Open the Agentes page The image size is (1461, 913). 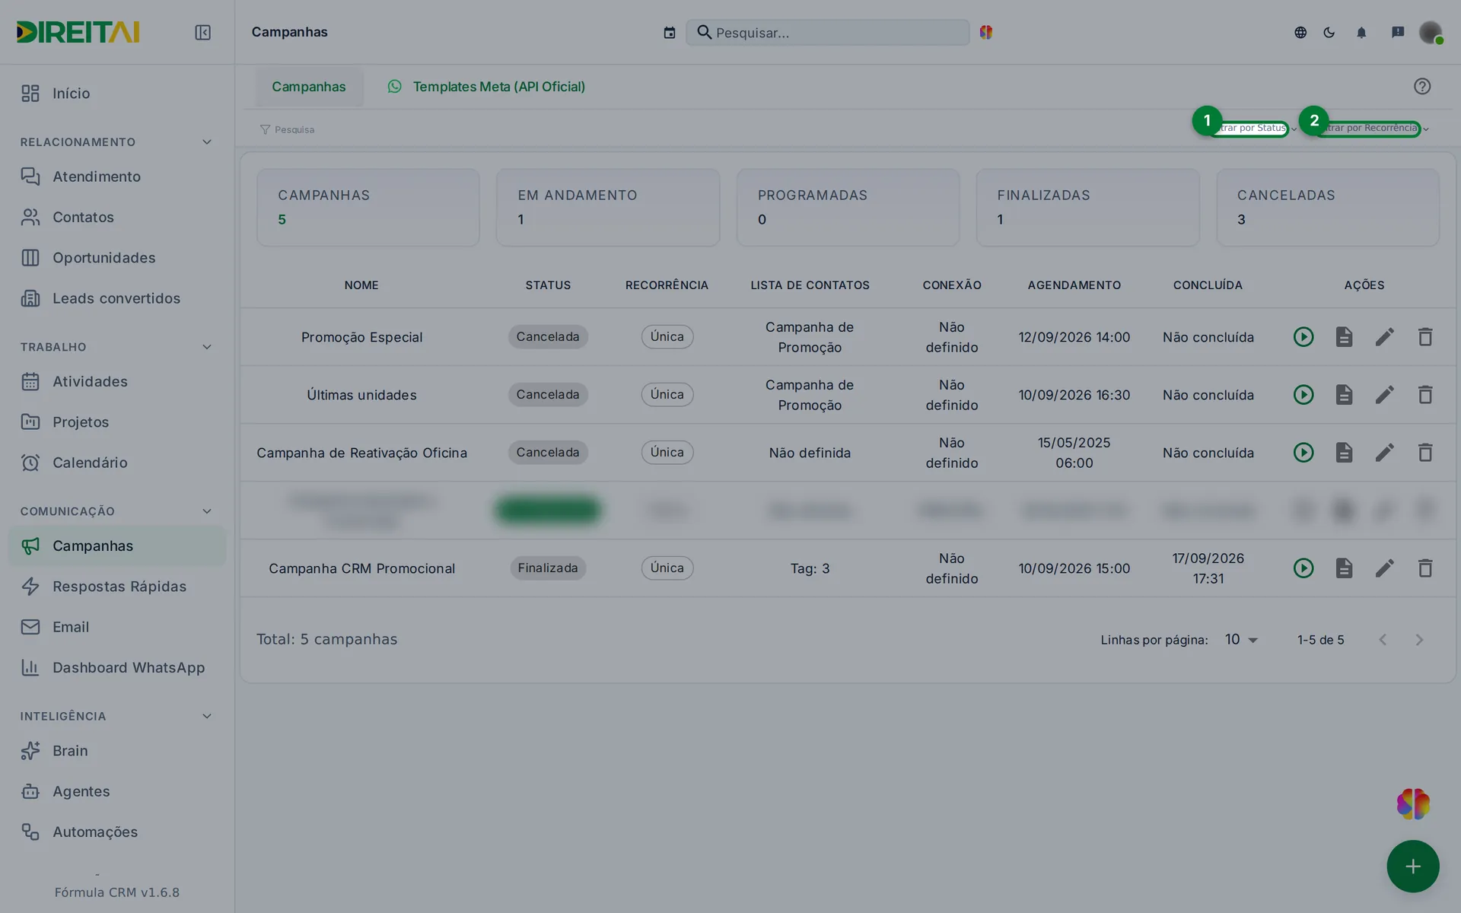[x=117, y=791]
